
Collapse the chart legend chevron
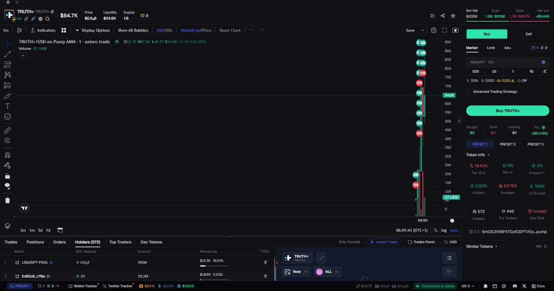[x=23, y=55]
